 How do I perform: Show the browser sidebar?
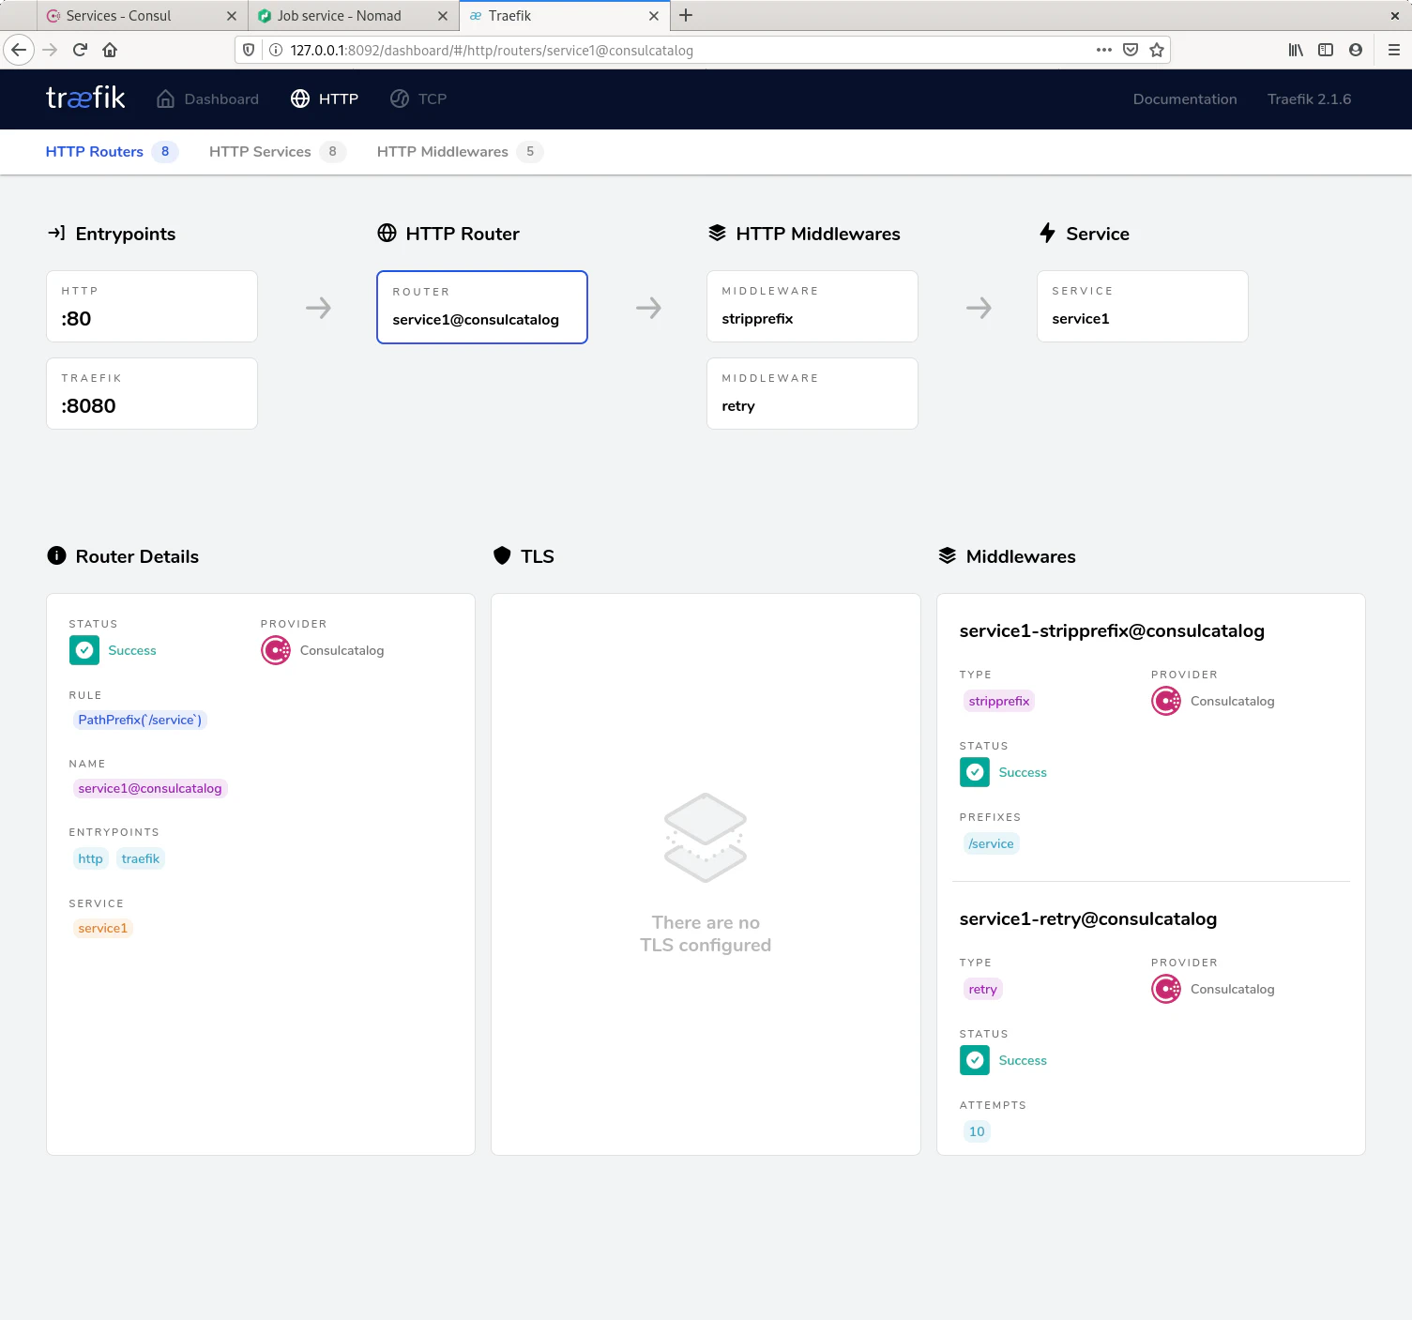(x=1325, y=50)
